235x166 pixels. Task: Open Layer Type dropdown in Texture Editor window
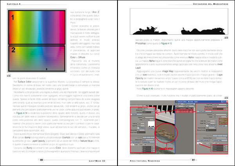[x=220, y=104]
